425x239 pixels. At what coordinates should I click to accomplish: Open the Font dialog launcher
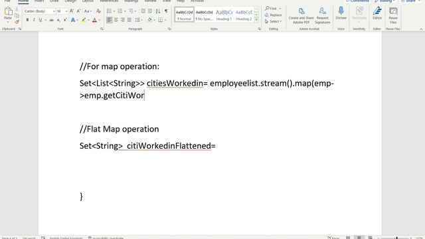[x=102, y=29]
